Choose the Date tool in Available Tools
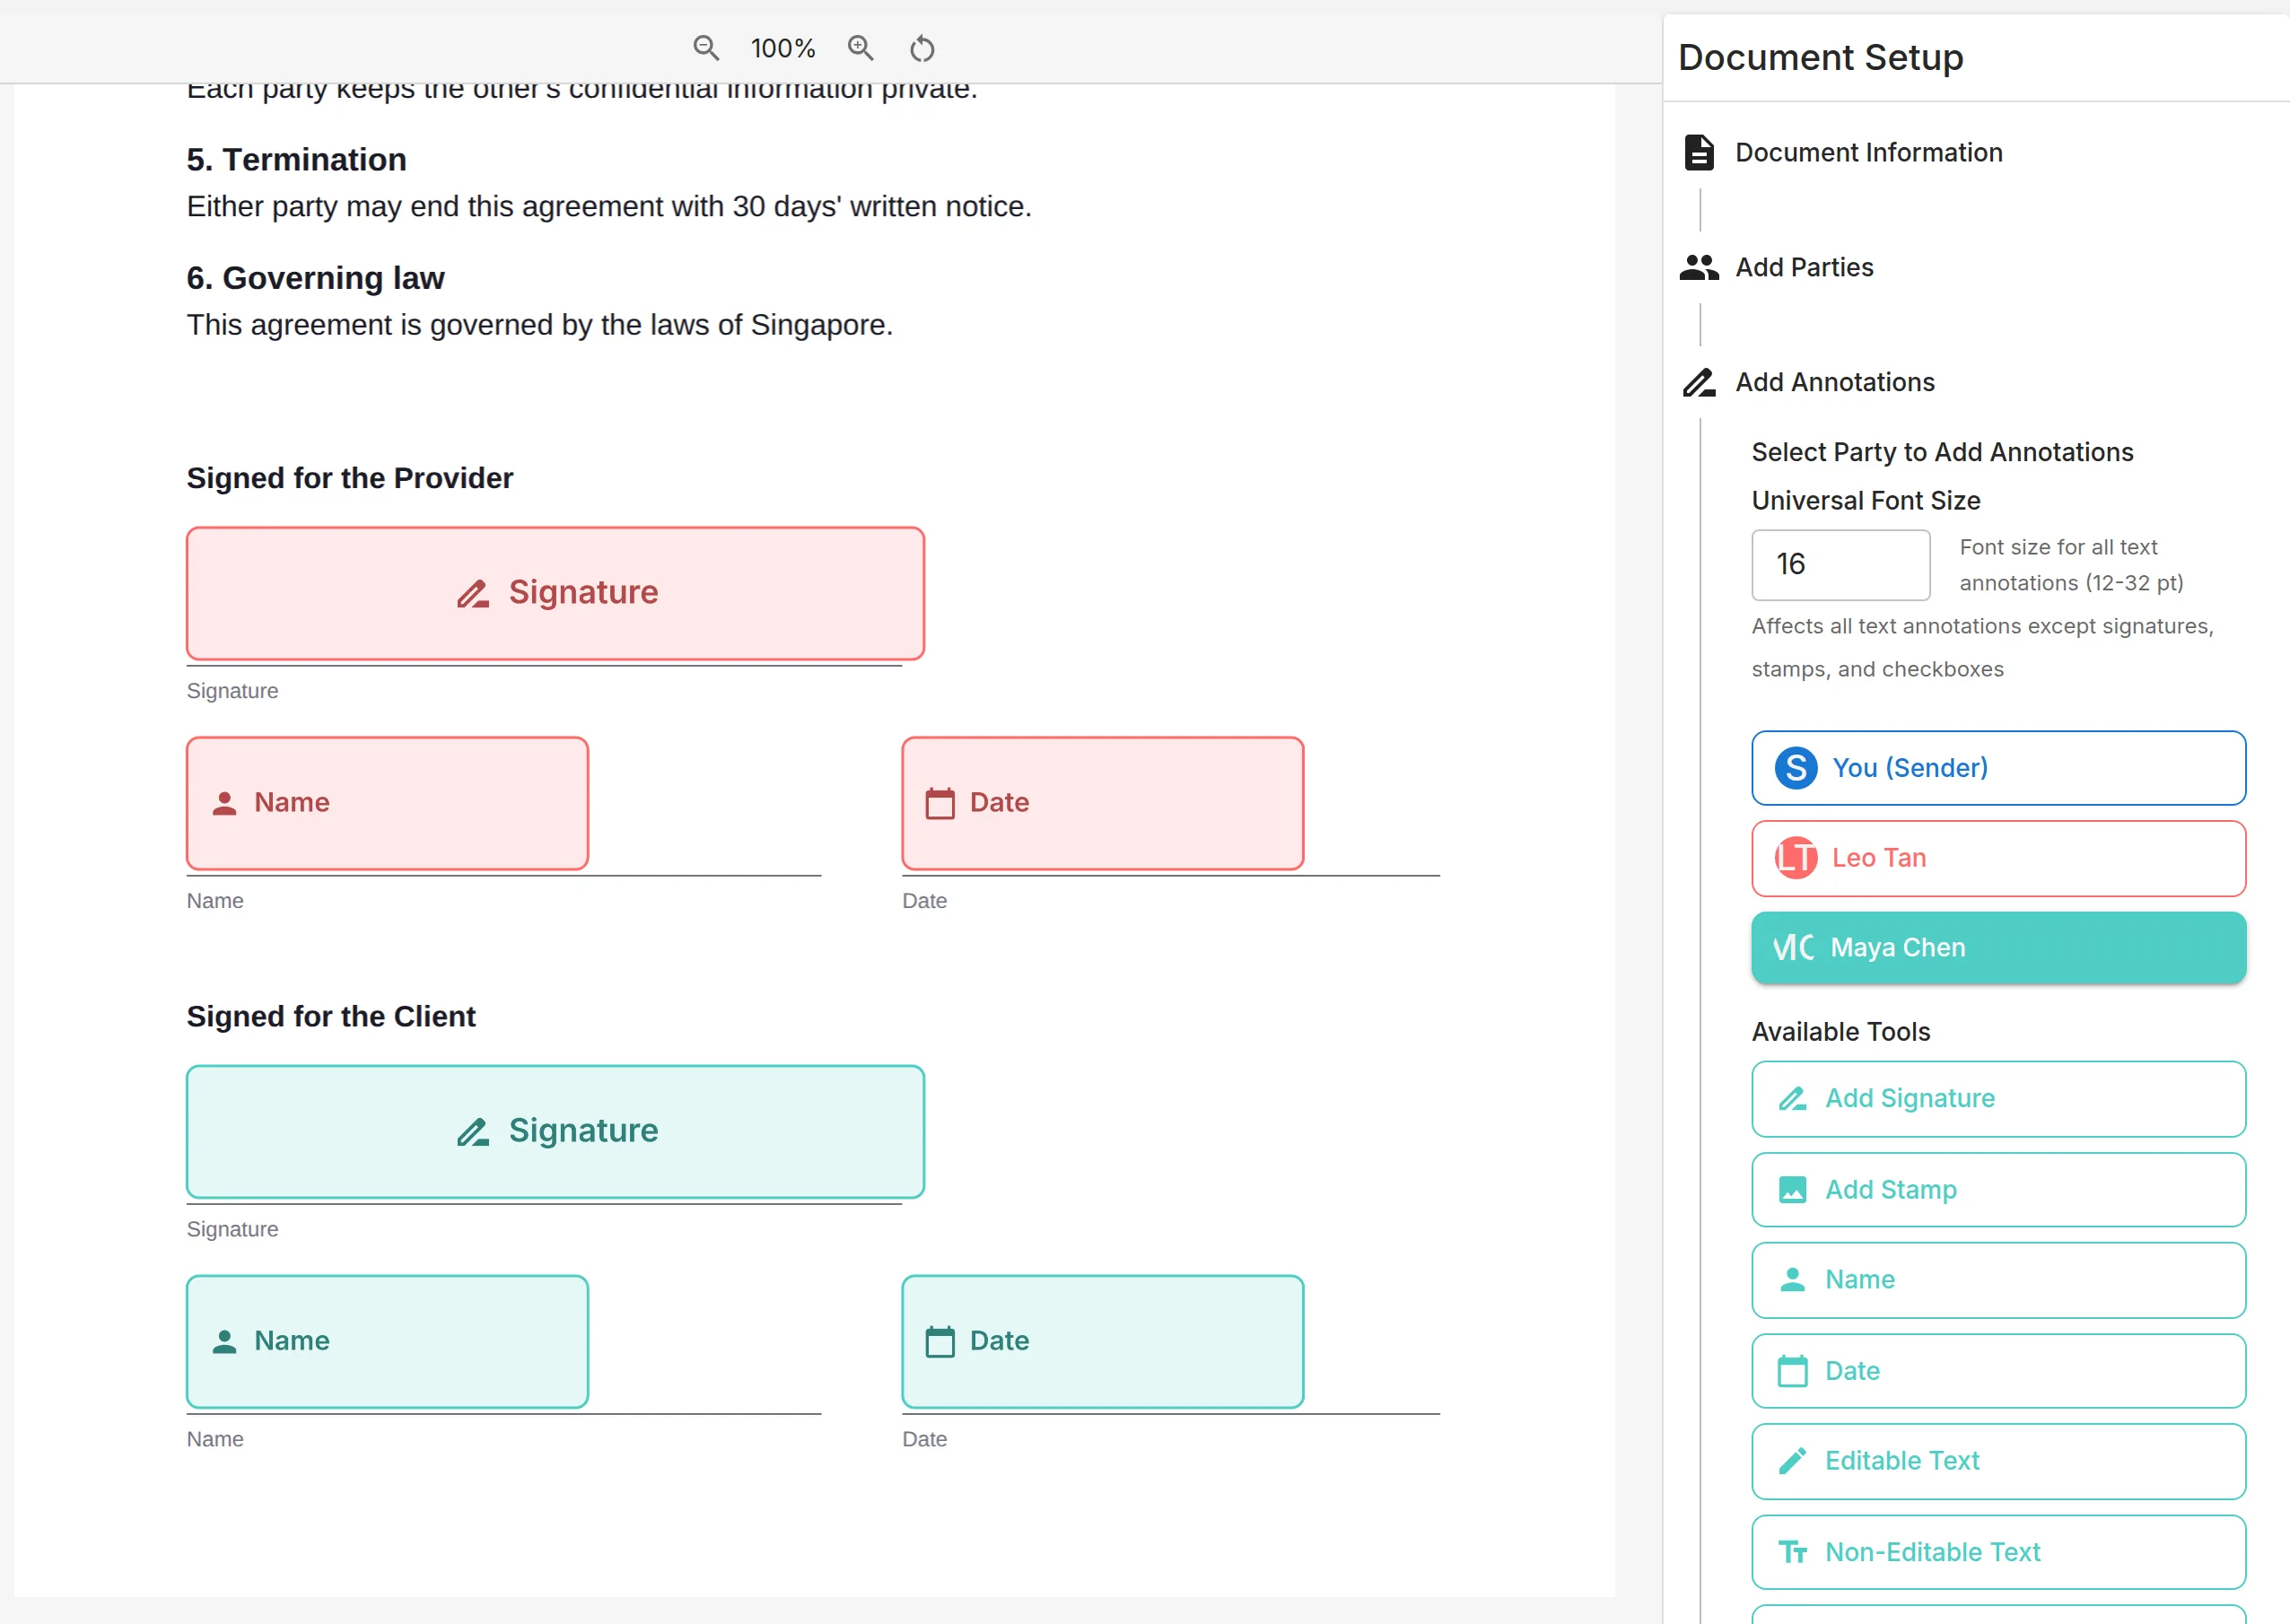The height and width of the screenshot is (1624, 2290). pos(1998,1370)
